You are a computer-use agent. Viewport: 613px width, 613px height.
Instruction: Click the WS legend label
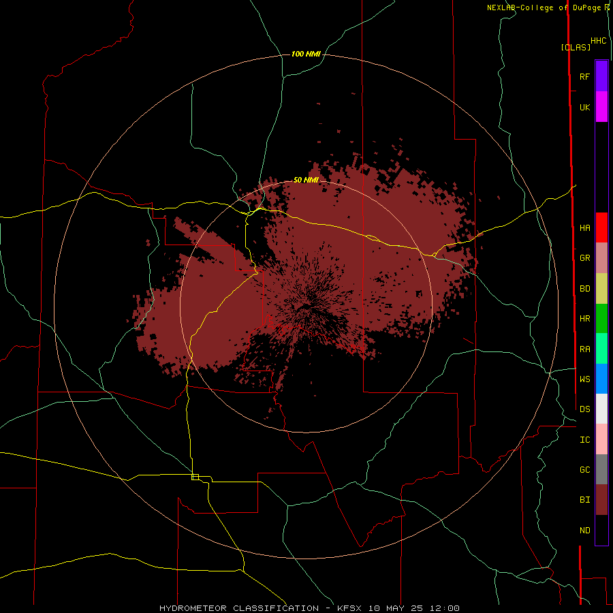pyautogui.click(x=584, y=379)
